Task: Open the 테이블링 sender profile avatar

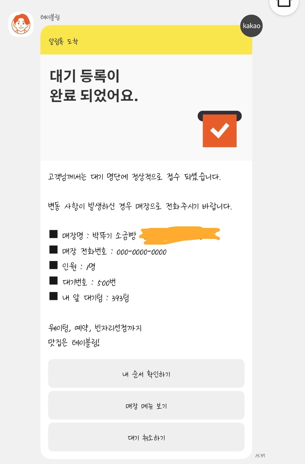Action: point(21,24)
